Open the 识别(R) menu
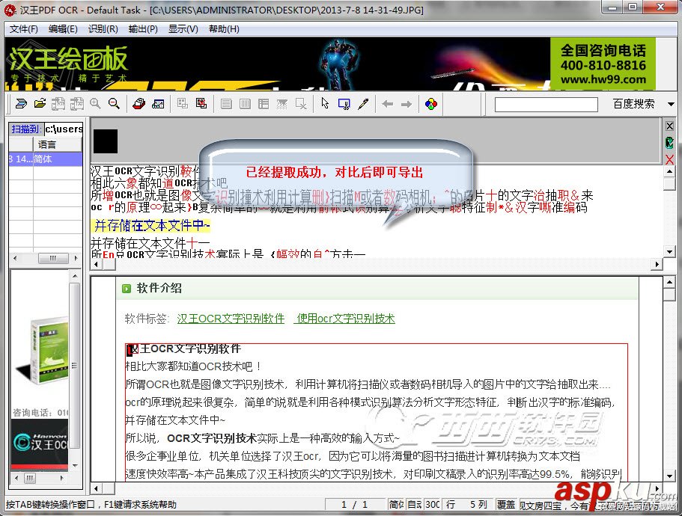 pyautogui.click(x=99, y=28)
